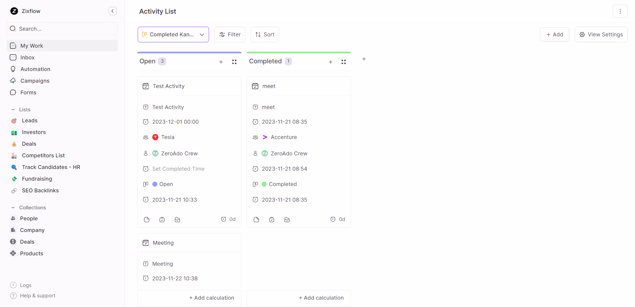Click the Help & support question mark icon
635x307 pixels.
coord(13,296)
